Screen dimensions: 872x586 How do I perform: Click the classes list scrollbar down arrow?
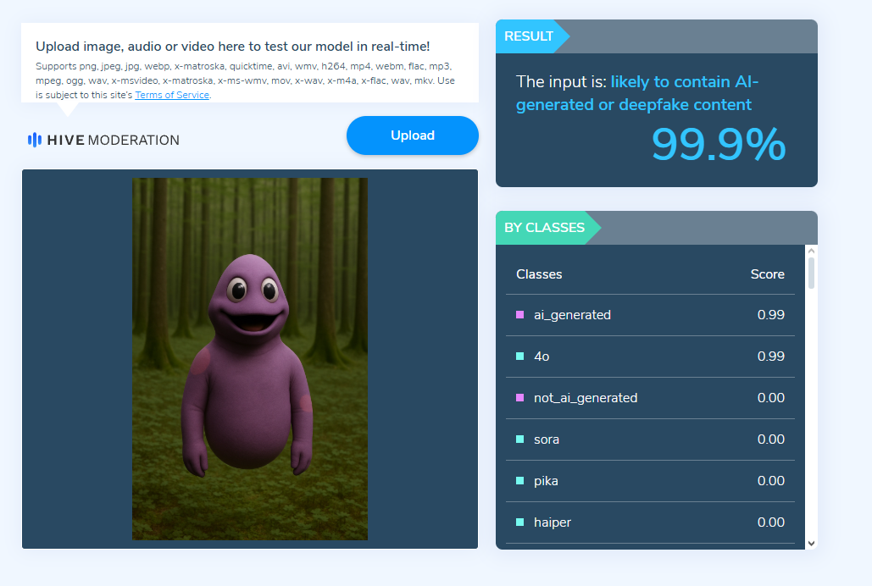click(811, 543)
